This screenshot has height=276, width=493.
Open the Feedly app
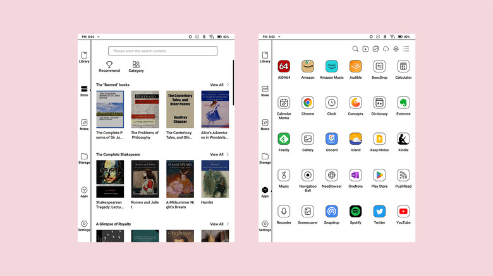pos(284,139)
